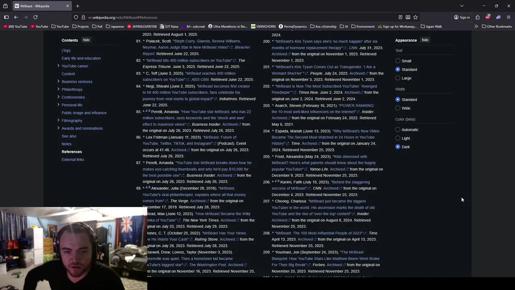Open tracking protection shield icon

76,17
